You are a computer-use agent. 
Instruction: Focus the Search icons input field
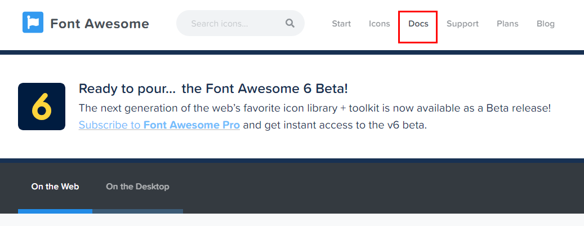(x=240, y=23)
